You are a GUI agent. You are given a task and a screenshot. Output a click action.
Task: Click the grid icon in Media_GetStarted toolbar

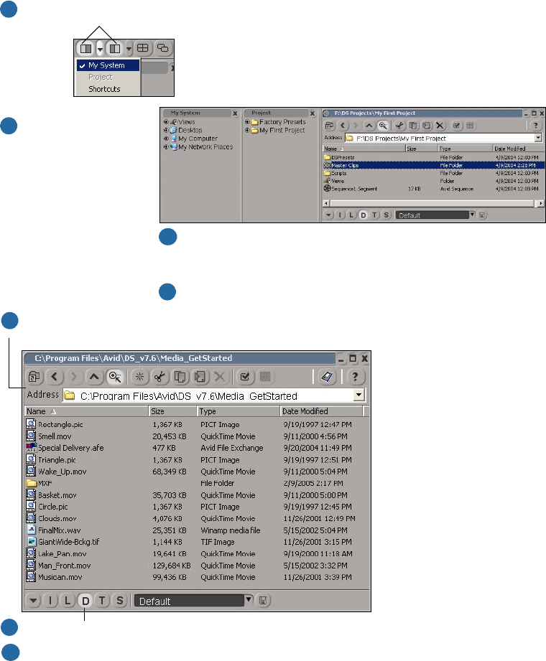click(265, 377)
